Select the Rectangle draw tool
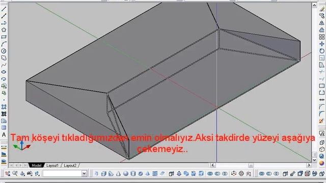The height and width of the screenshot is (183, 326). tap(4, 37)
